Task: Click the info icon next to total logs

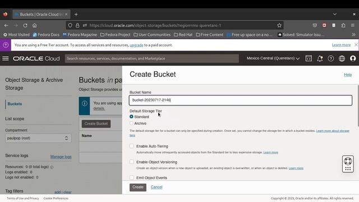Action: (52, 167)
